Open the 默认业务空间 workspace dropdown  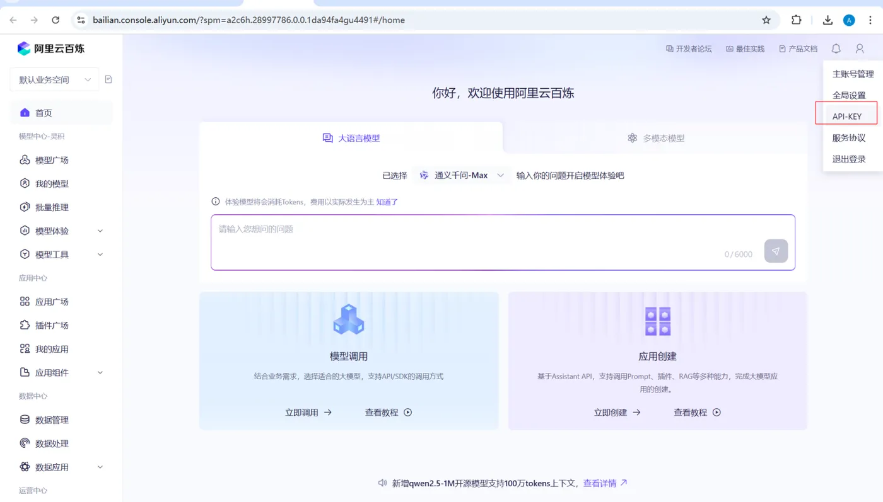pyautogui.click(x=54, y=79)
